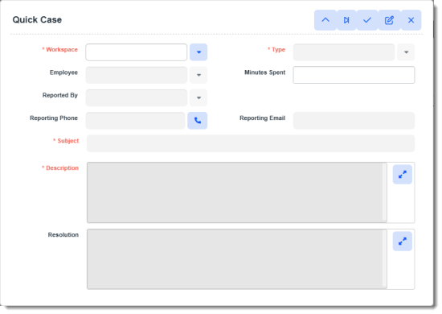Click the Type field box
The height and width of the screenshot is (314, 442).
(344, 52)
